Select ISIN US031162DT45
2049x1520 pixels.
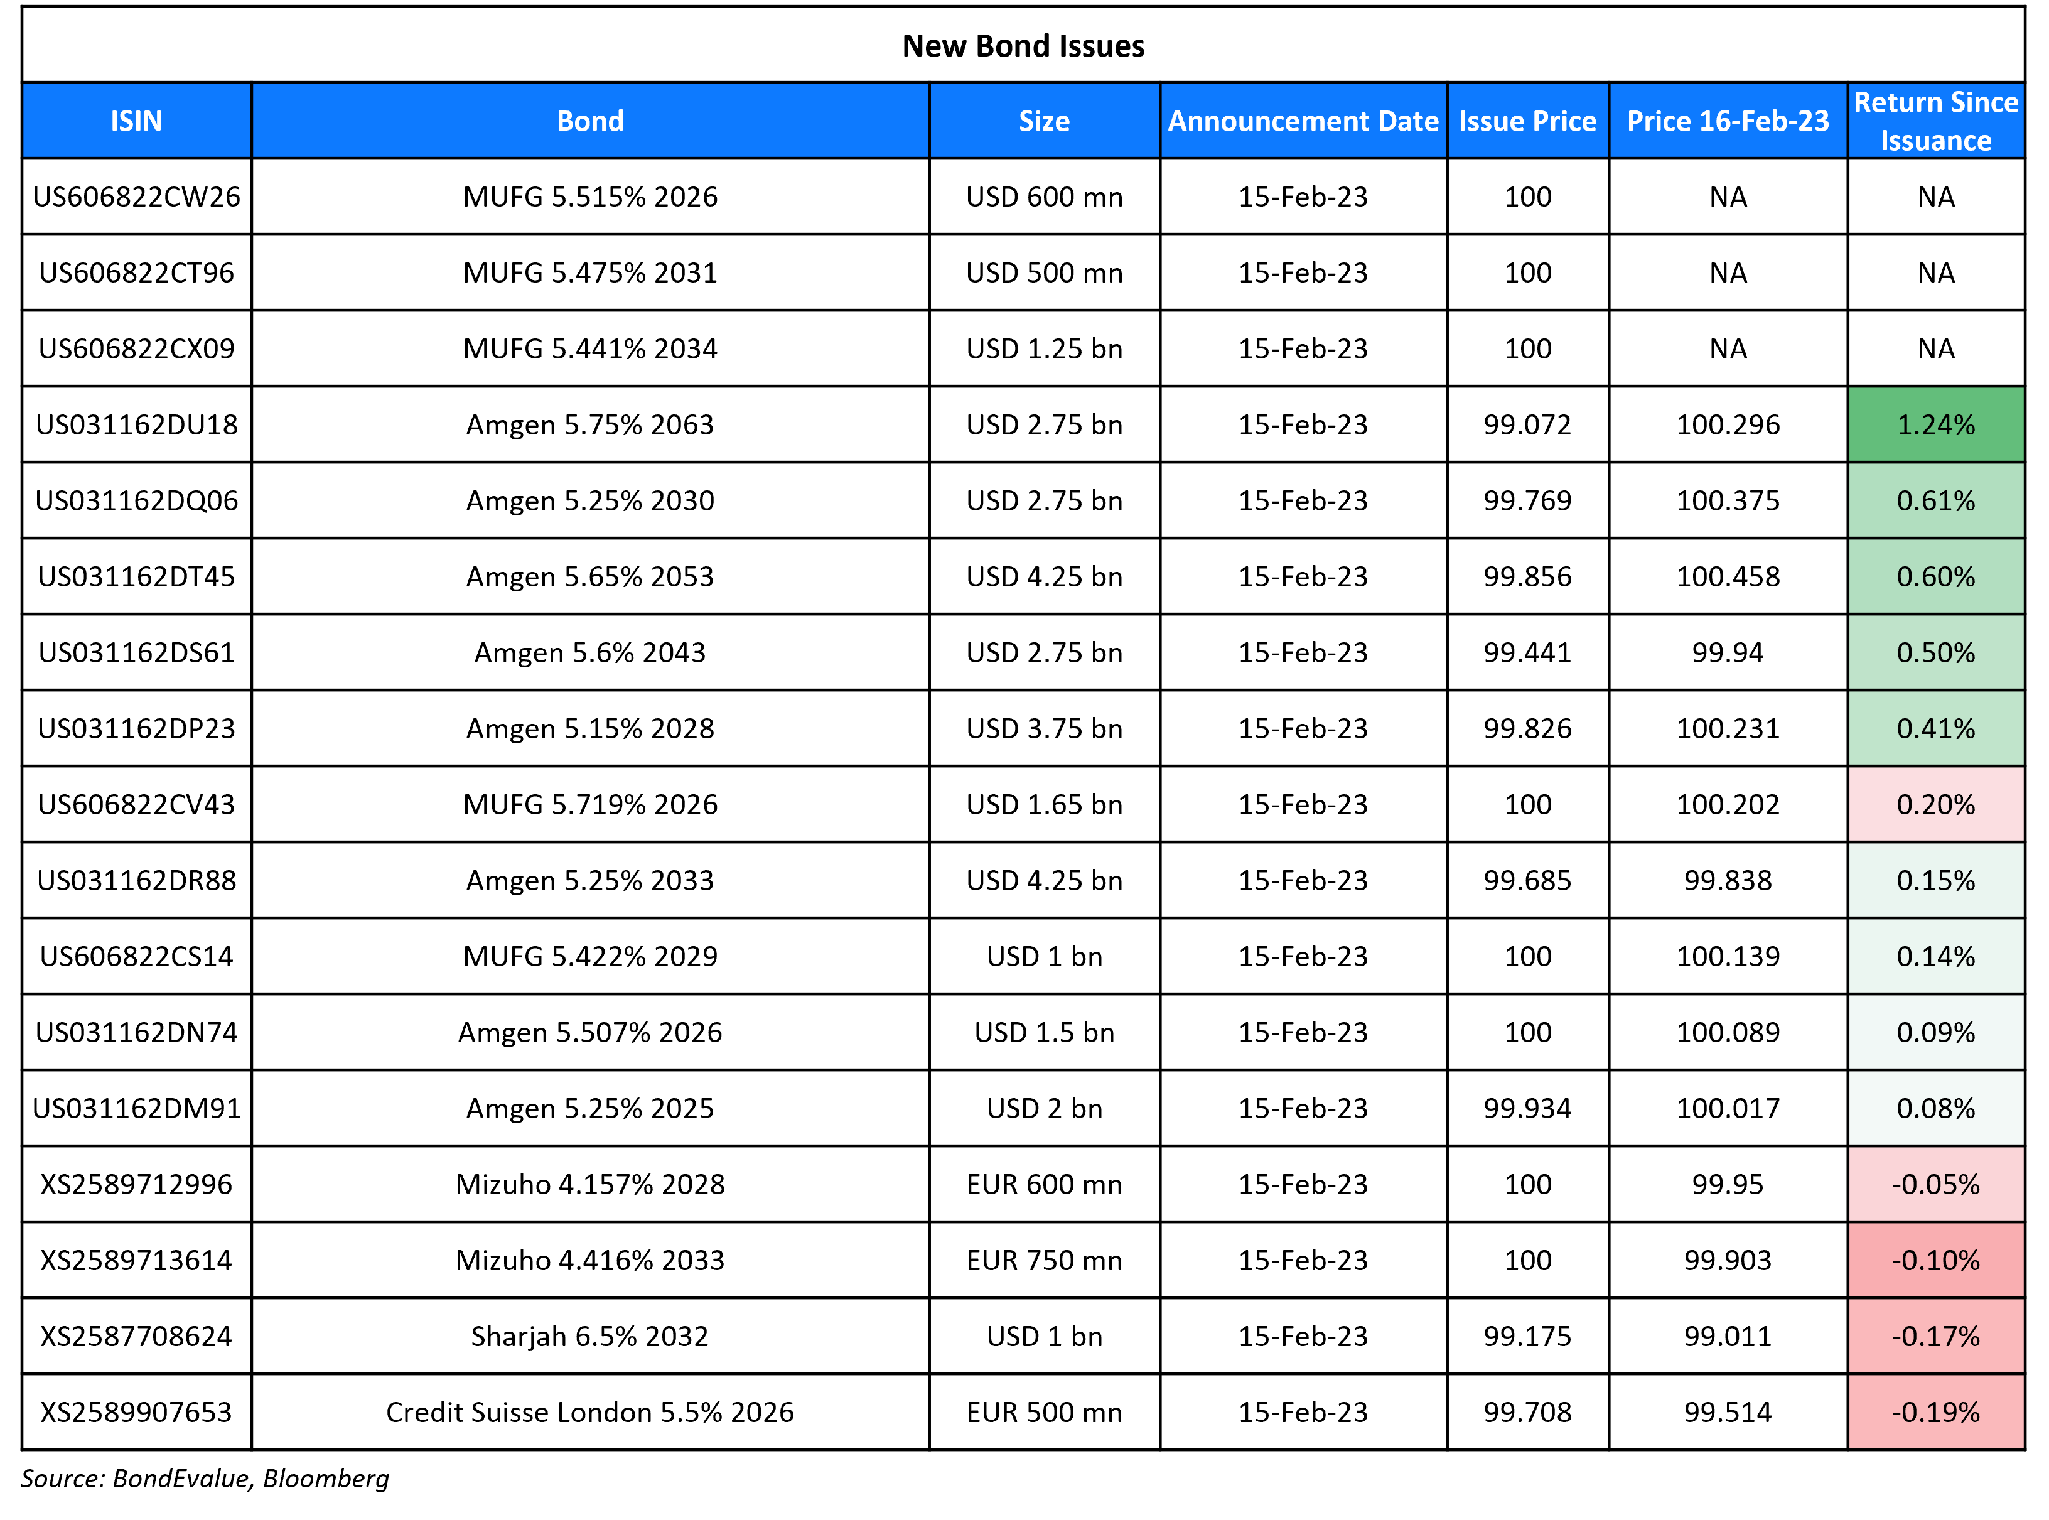pyautogui.click(x=136, y=576)
